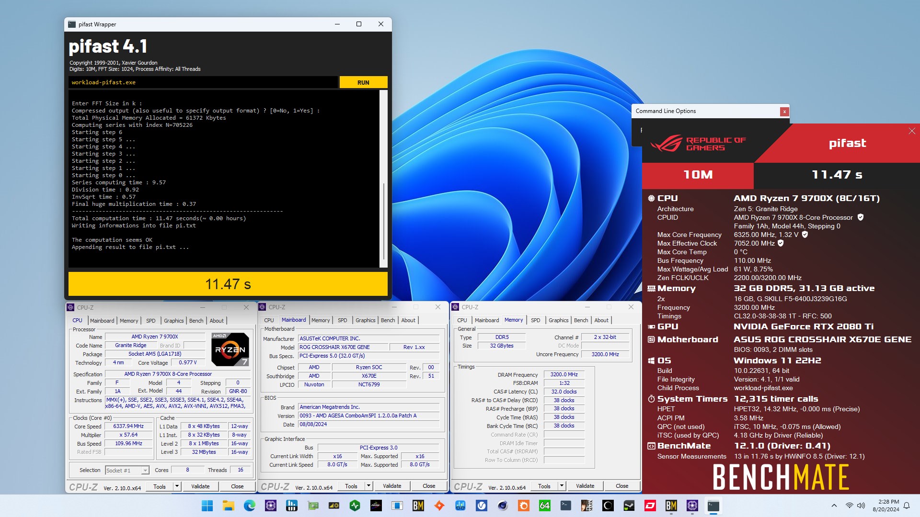920x517 pixels.
Task: Open the green 64 AIDA64 taskbar icon
Action: tap(545, 506)
